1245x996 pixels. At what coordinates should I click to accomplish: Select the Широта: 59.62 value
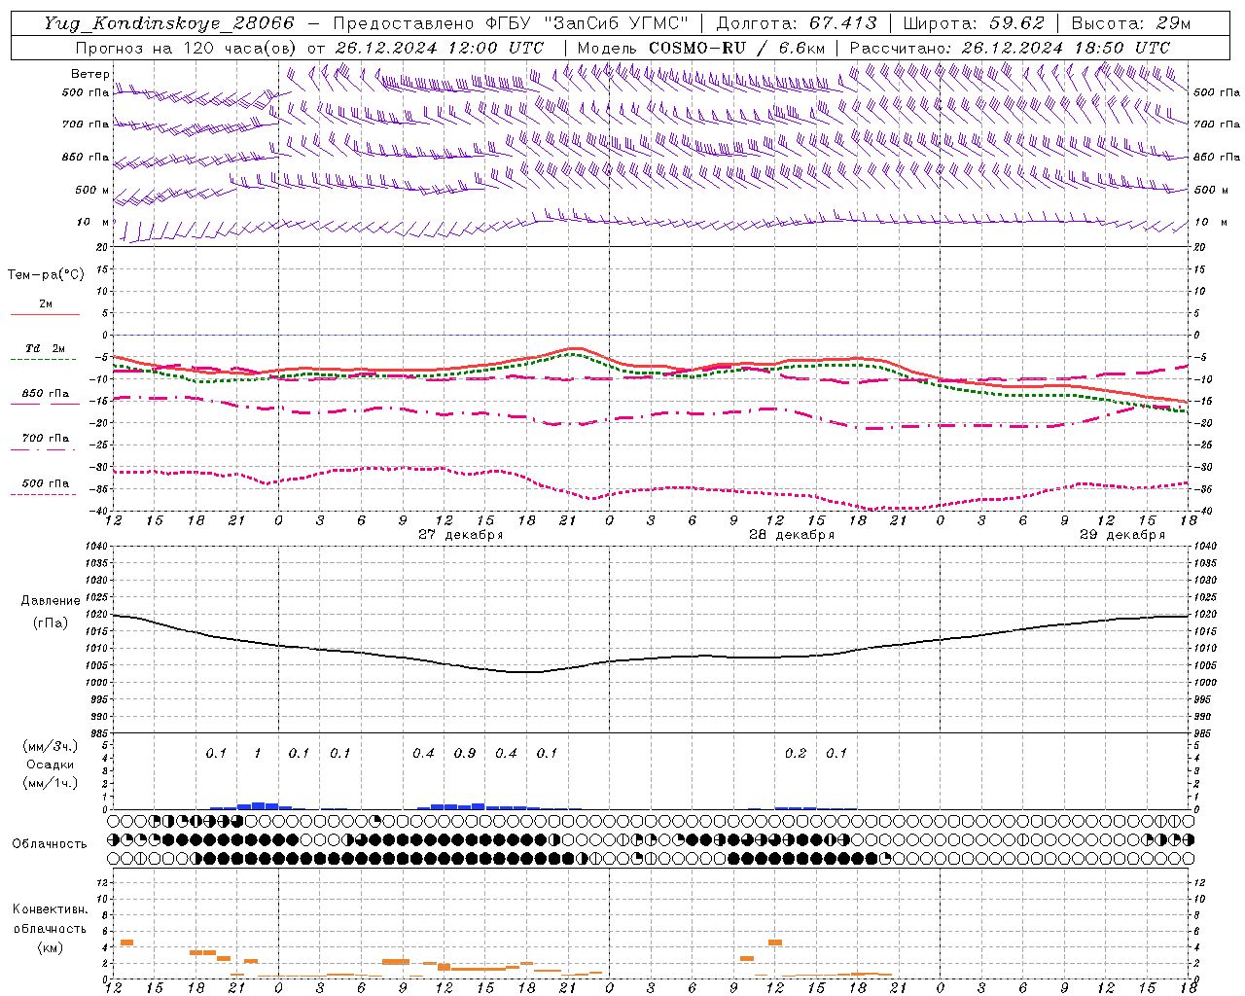tap(974, 23)
